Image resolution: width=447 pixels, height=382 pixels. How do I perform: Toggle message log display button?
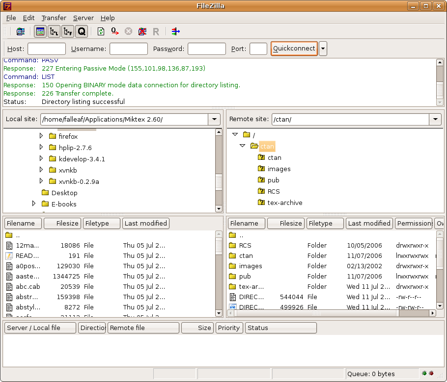click(x=40, y=31)
